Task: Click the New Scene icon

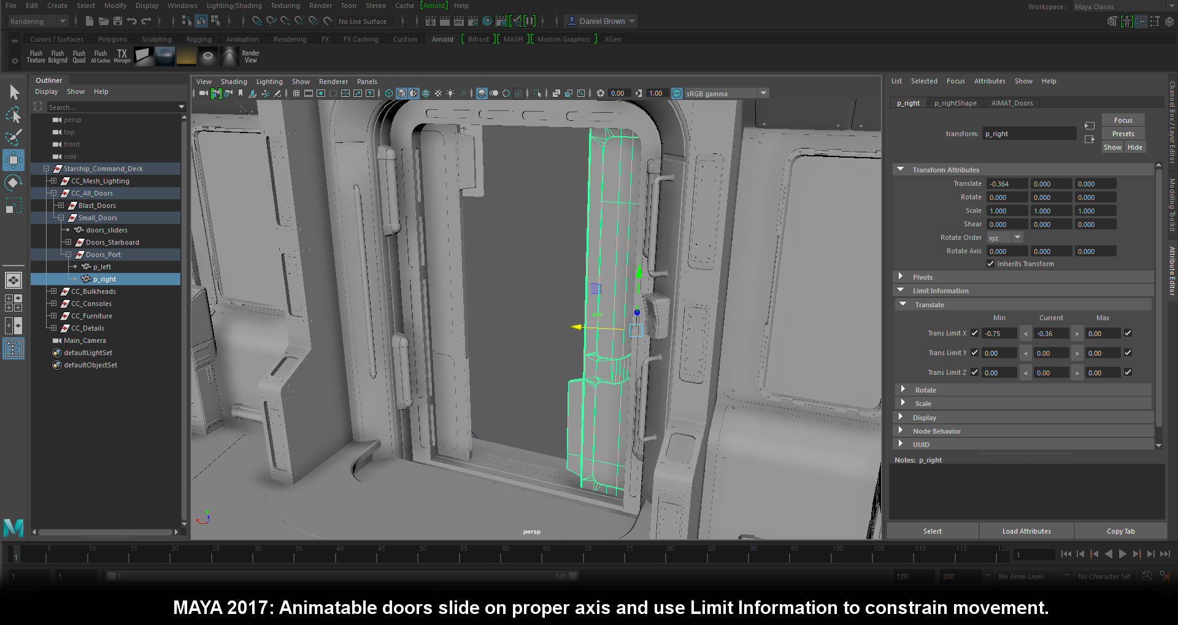Action: coord(90,21)
